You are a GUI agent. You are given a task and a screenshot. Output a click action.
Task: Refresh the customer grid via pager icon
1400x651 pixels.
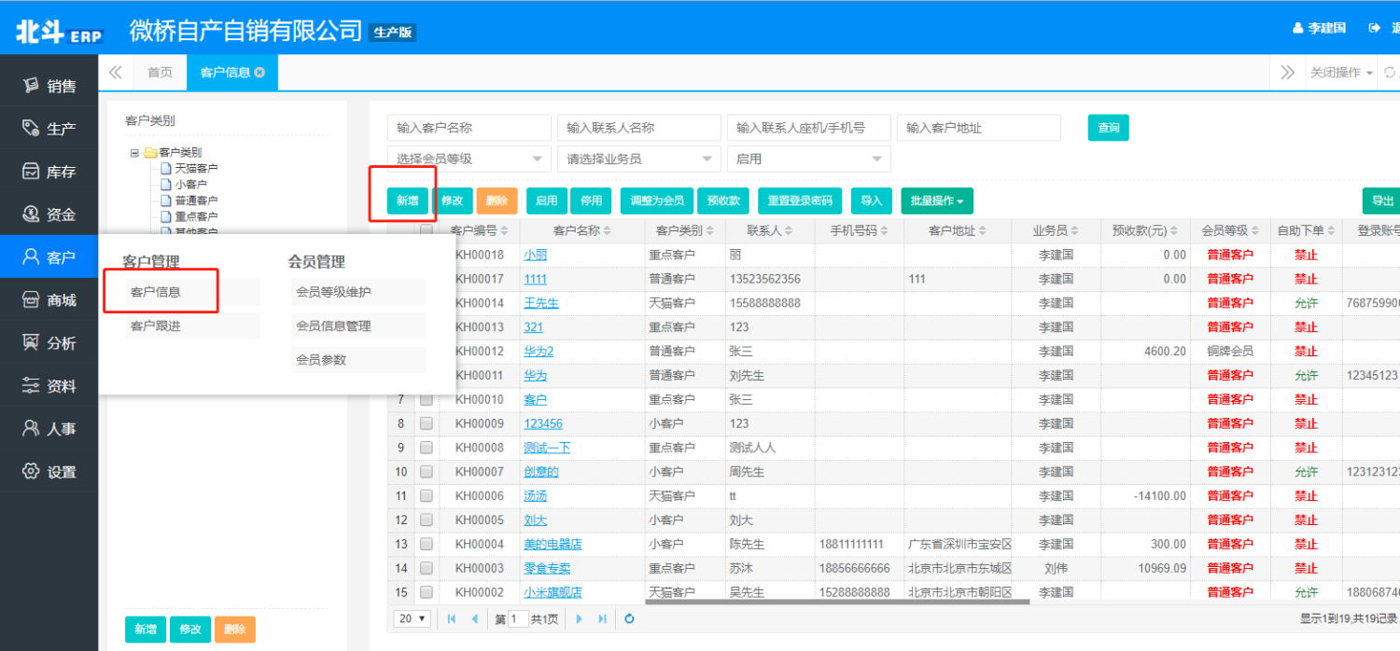(629, 618)
